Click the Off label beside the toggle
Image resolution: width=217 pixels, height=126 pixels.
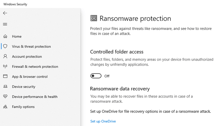click(107, 76)
